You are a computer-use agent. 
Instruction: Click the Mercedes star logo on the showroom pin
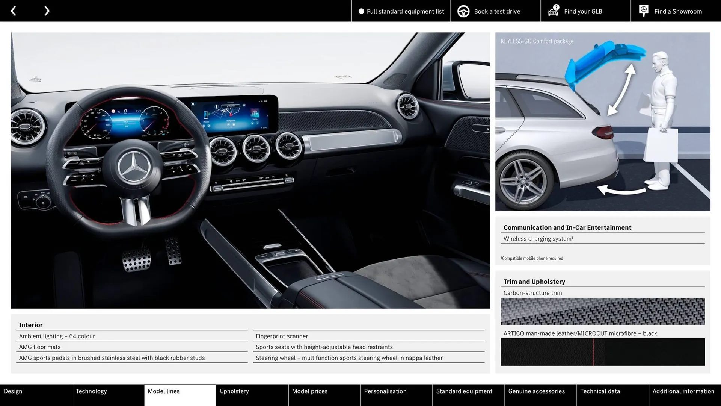(643, 9)
